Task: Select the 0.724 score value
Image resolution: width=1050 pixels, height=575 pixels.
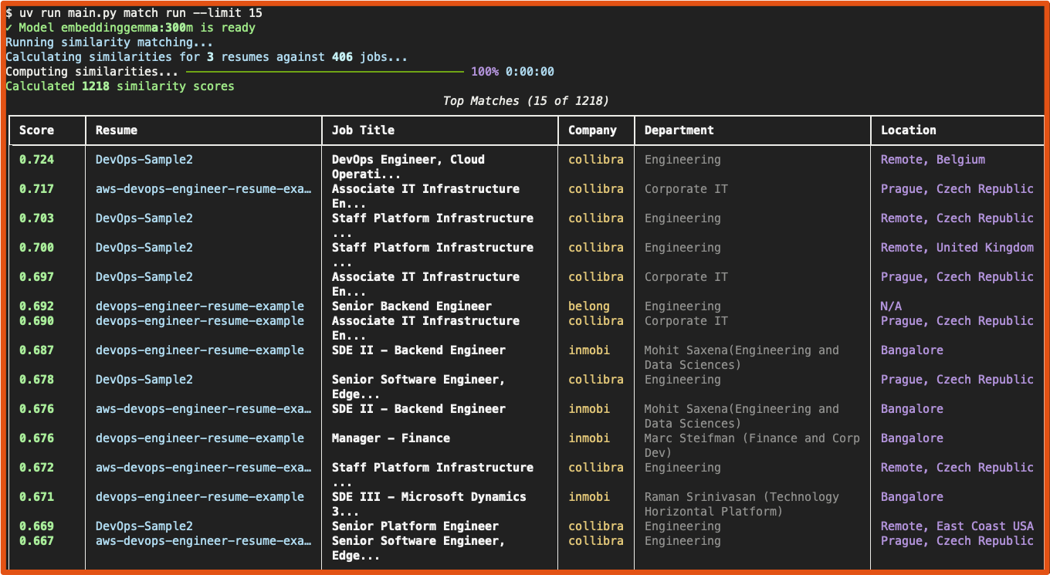Action: [x=36, y=160]
